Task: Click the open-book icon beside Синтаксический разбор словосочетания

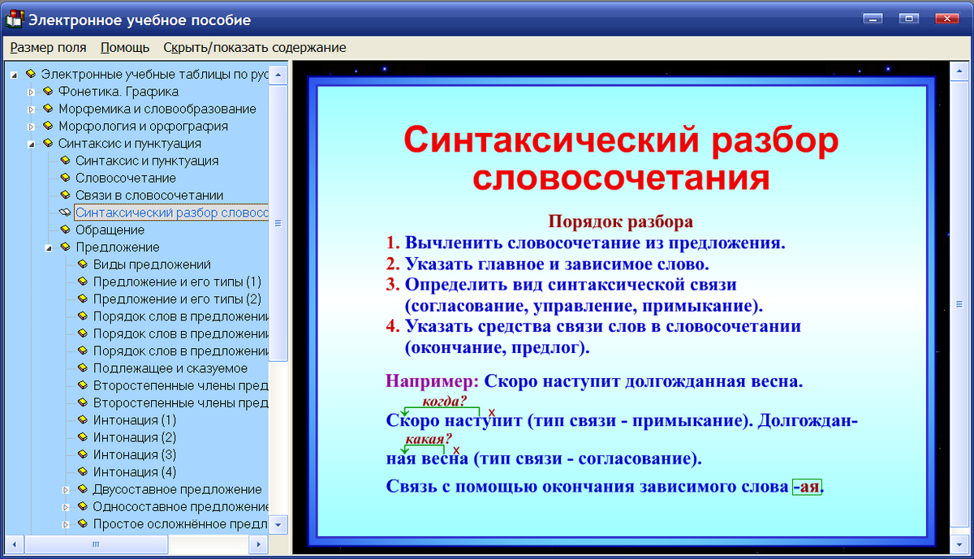Action: (x=63, y=212)
